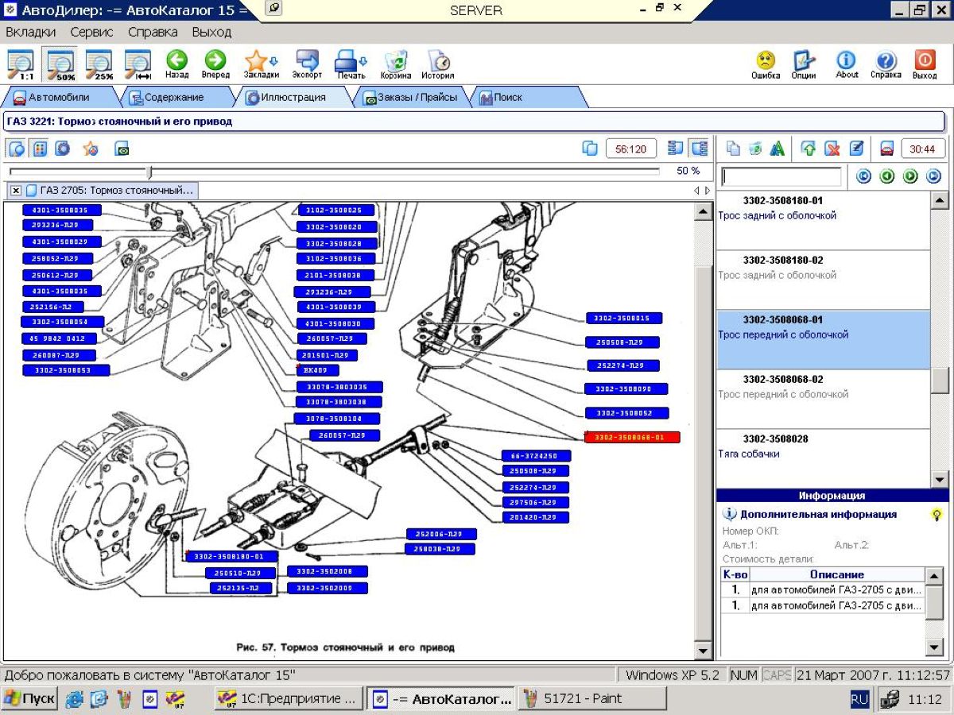Image resolution: width=954 pixels, height=715 pixels.
Task: Click the Экспорт export icon
Action: click(307, 64)
